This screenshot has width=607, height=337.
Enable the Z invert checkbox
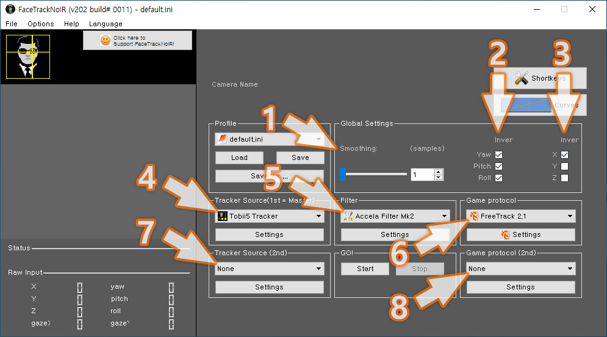[x=564, y=178]
